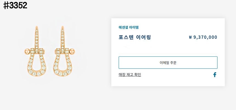
Task: Click the blank area below store stock link
Action: point(168,82)
